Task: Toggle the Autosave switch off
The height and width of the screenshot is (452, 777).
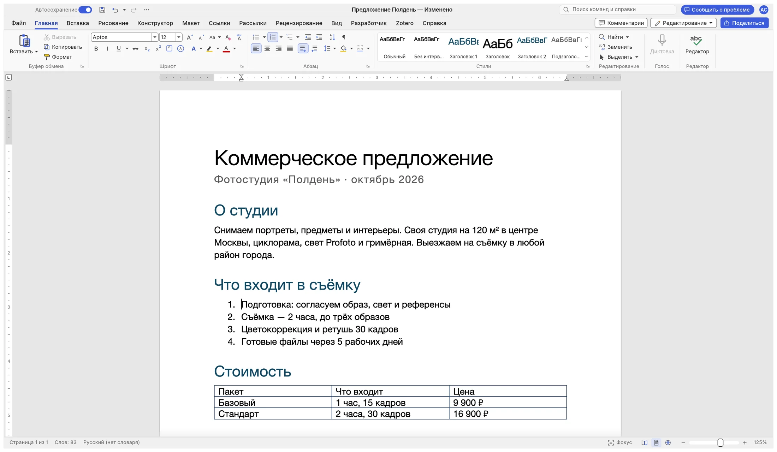Action: (85, 10)
